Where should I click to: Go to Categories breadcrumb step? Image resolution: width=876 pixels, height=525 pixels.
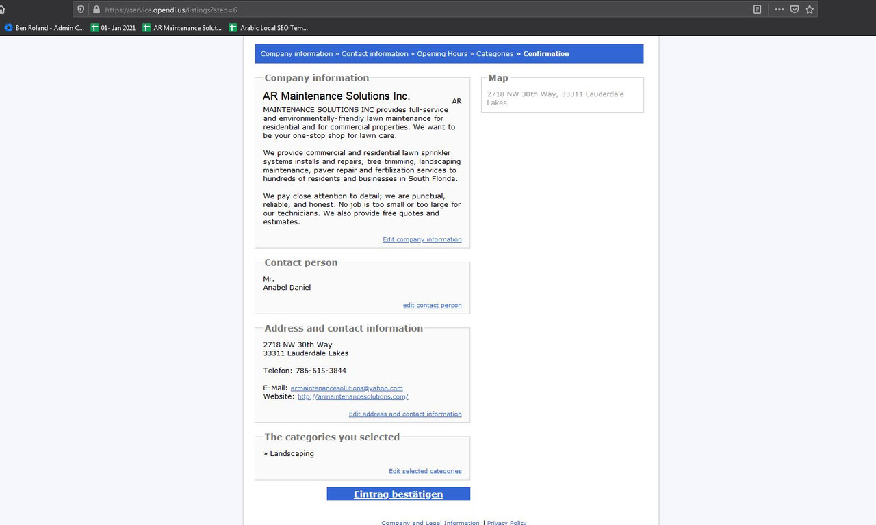(495, 54)
